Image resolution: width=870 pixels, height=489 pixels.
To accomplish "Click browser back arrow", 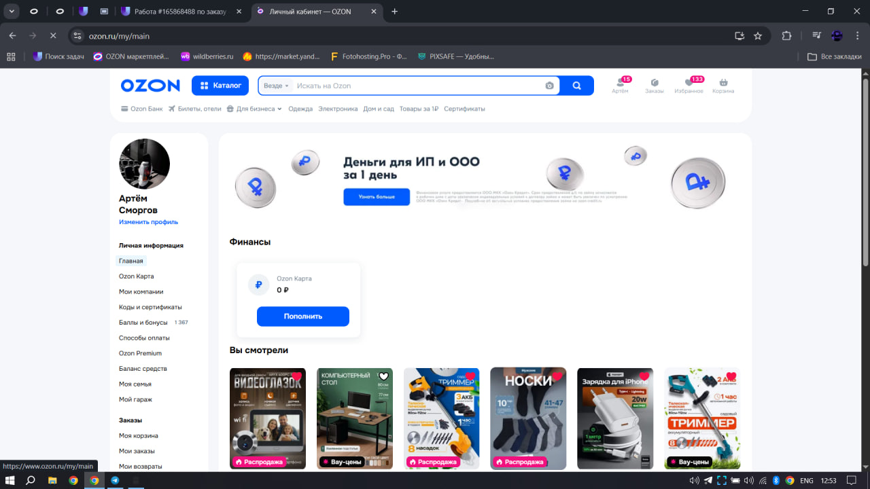I will point(12,36).
